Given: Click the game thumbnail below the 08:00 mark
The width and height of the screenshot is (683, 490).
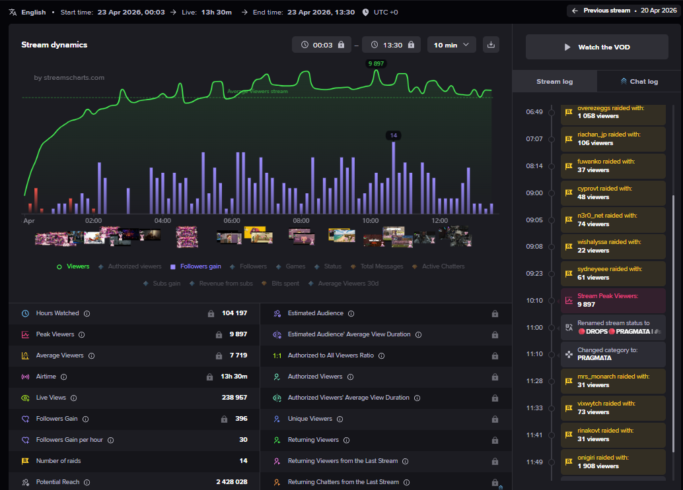Looking at the screenshot, I should (302, 237).
